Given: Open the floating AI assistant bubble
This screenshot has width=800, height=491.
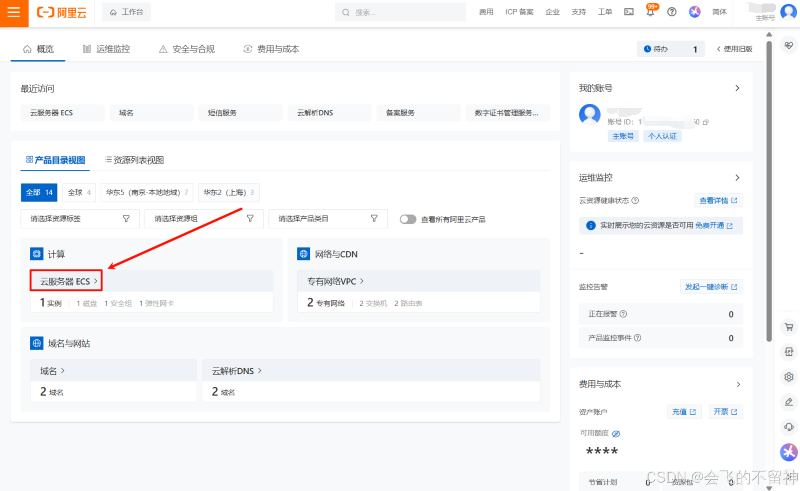Looking at the screenshot, I should 789,451.
